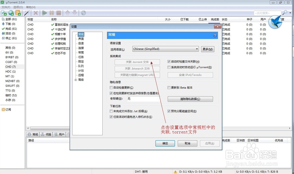The width and height of the screenshot is (294, 174).
Task: Open the 帮助(H) menu
Action: 31,7
